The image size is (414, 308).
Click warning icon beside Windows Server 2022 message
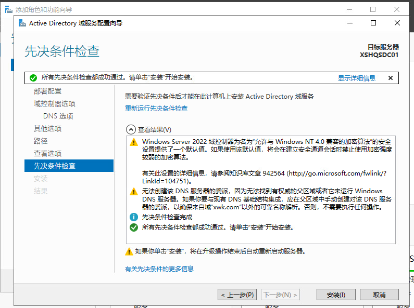tap(134, 142)
